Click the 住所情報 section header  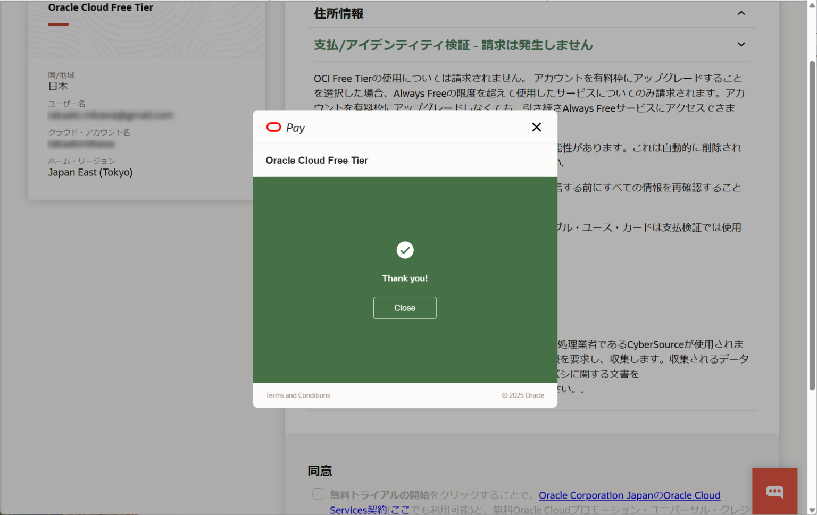click(338, 13)
